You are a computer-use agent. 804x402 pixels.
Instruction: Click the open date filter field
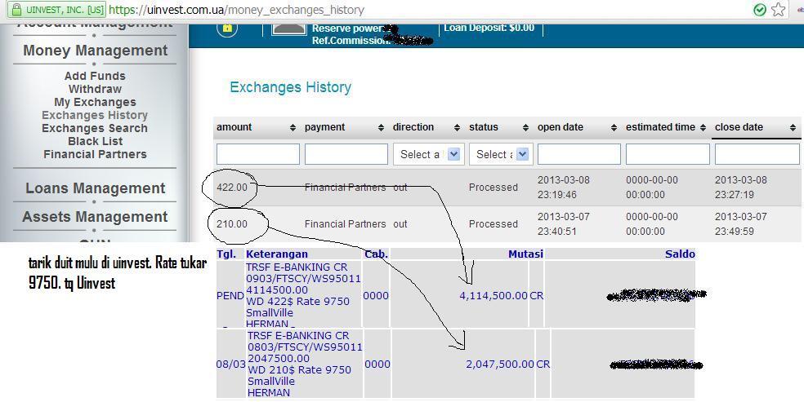coord(579,154)
